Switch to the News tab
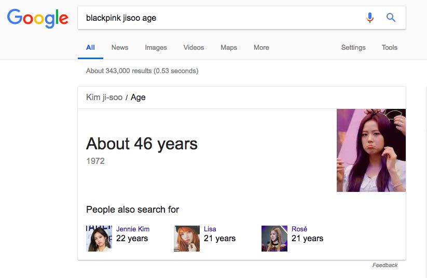427x278 pixels. click(x=120, y=47)
